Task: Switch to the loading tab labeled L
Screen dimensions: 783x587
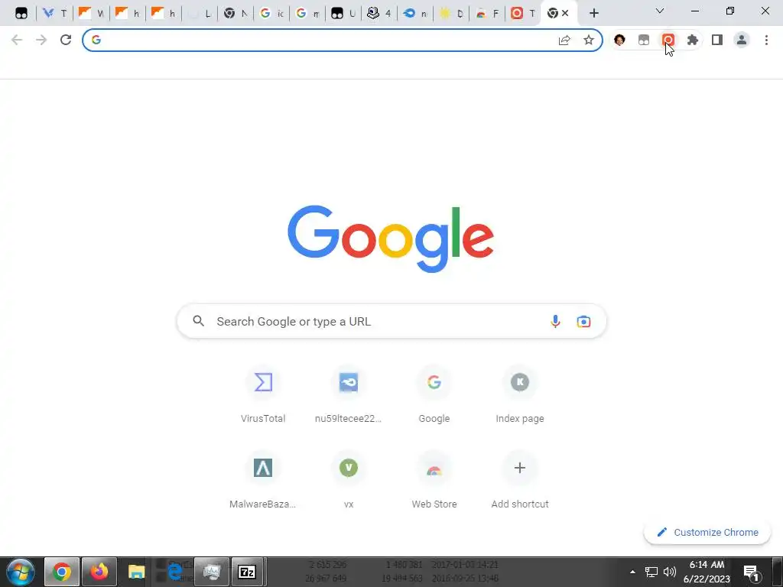Action: coord(200,14)
